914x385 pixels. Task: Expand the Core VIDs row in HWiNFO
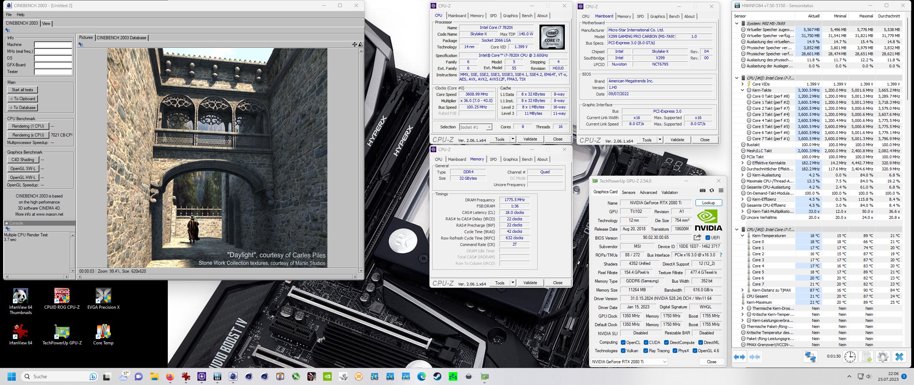tap(743, 84)
